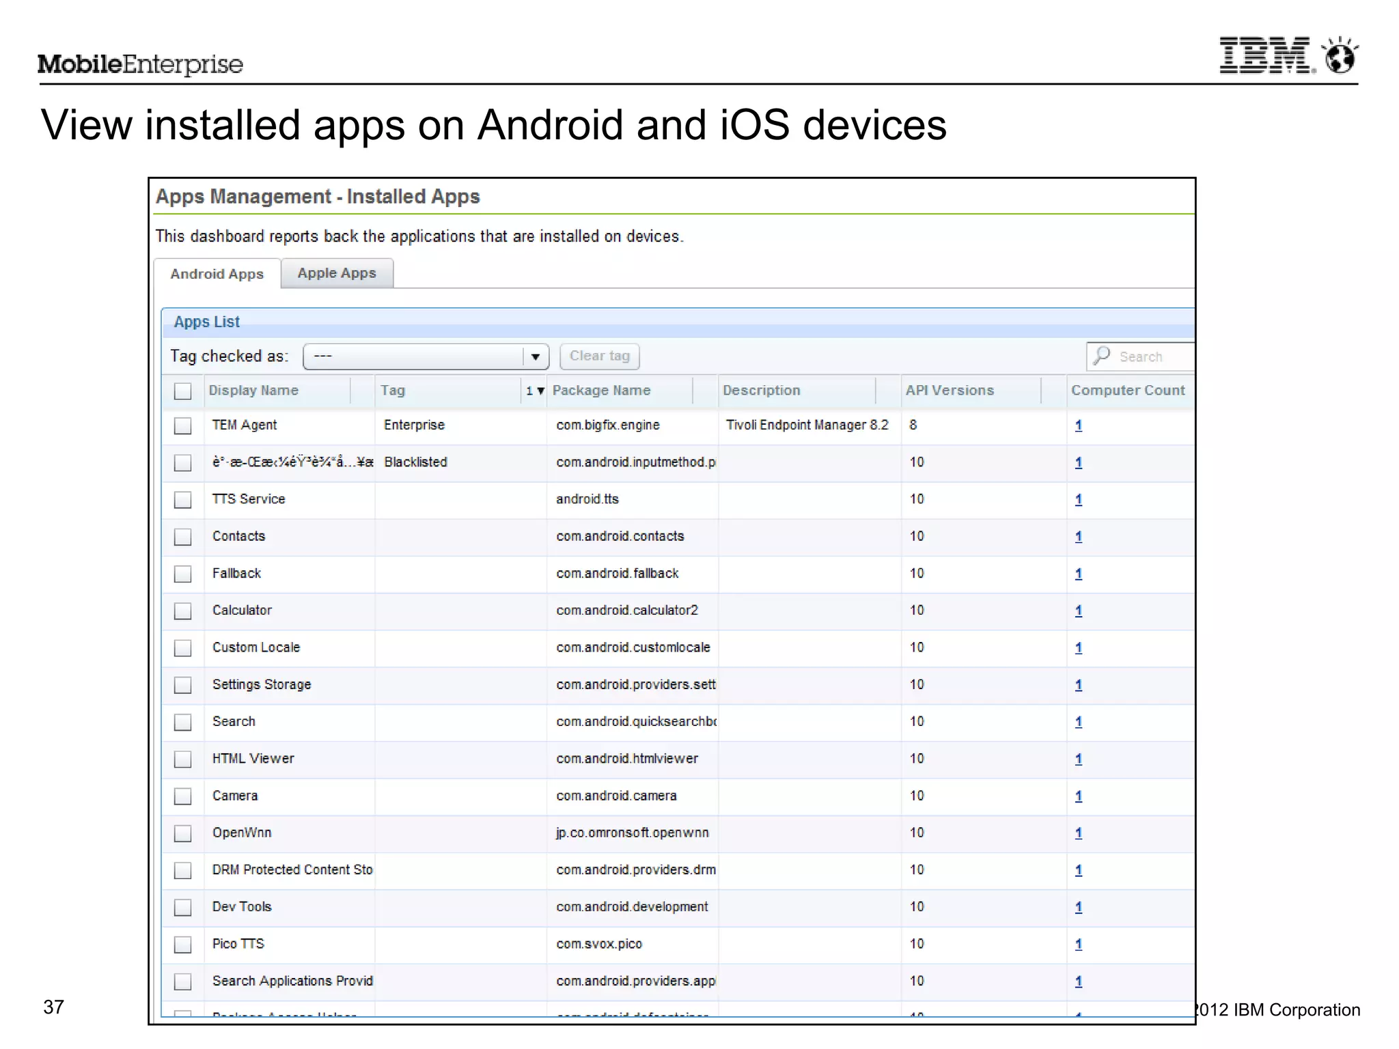The width and height of the screenshot is (1399, 1049).
Task: Open computer count link for Fallback
Action: coord(1079,574)
